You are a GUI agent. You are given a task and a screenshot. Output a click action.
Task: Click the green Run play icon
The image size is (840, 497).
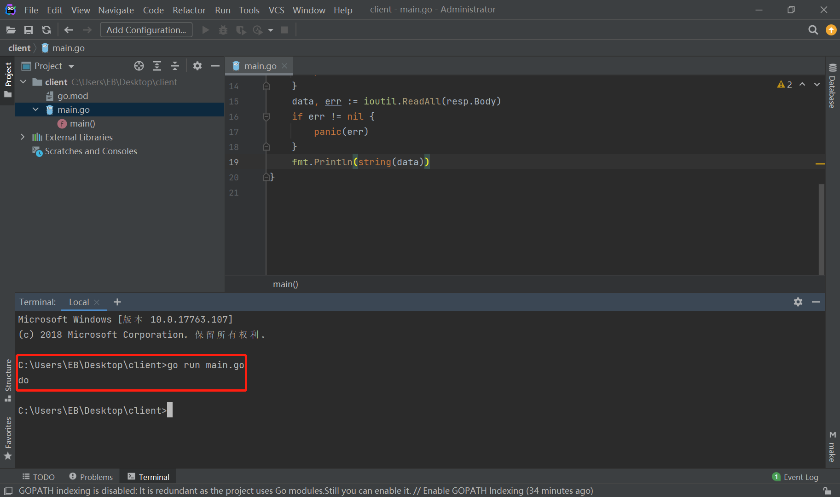[206, 30]
